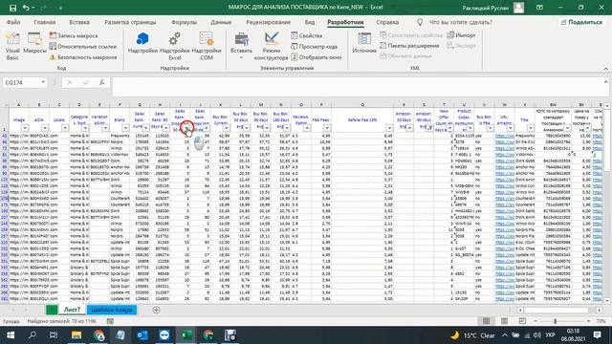Switch to the Вид tab

click(310, 22)
